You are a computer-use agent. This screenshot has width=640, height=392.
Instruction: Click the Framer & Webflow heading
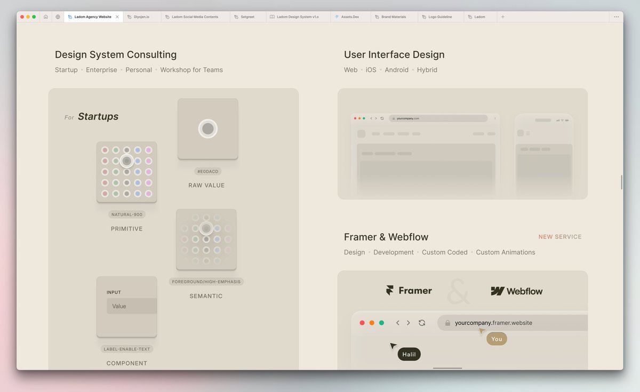(386, 237)
